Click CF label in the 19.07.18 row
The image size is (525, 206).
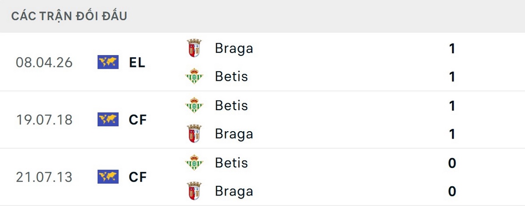pos(138,119)
